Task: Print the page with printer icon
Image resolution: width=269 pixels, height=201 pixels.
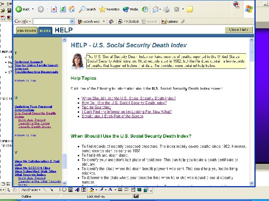Action: coord(166,9)
